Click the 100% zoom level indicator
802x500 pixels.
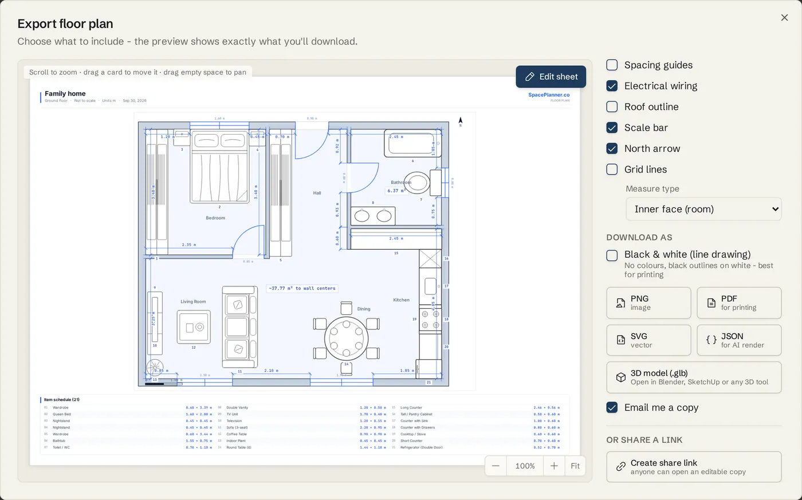[525, 466]
